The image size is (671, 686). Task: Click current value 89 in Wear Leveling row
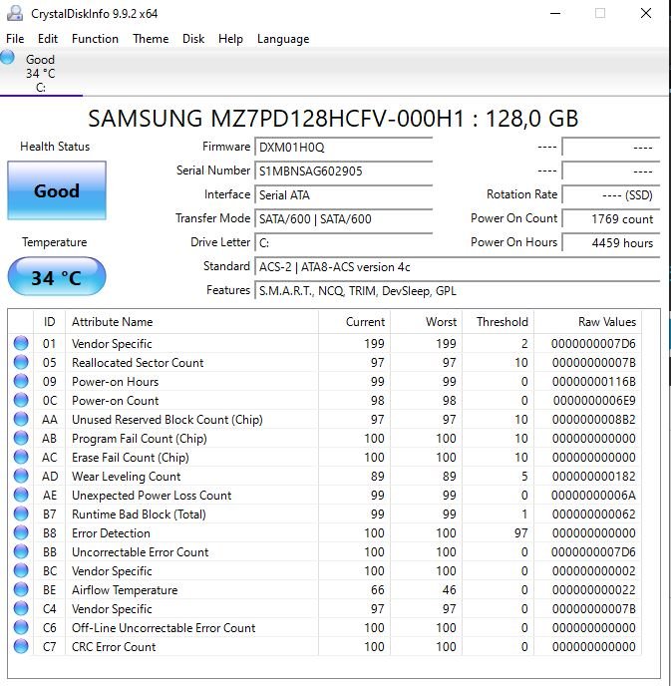click(378, 477)
